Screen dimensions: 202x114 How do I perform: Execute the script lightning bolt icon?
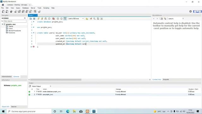[x=39, y=19]
